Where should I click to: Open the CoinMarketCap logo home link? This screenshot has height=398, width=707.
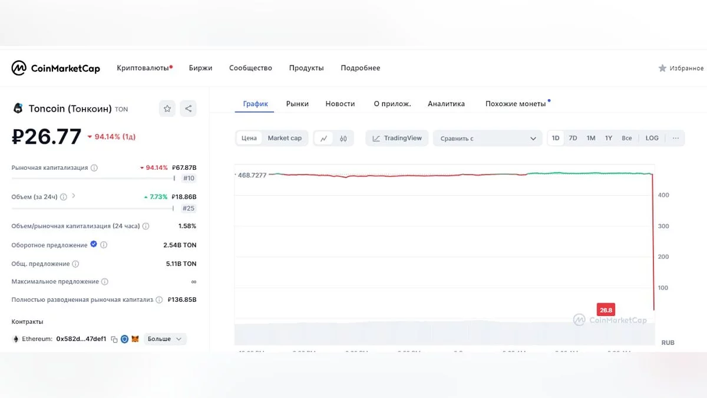(56, 68)
